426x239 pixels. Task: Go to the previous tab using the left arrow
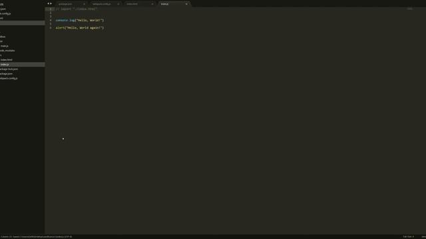[49, 4]
